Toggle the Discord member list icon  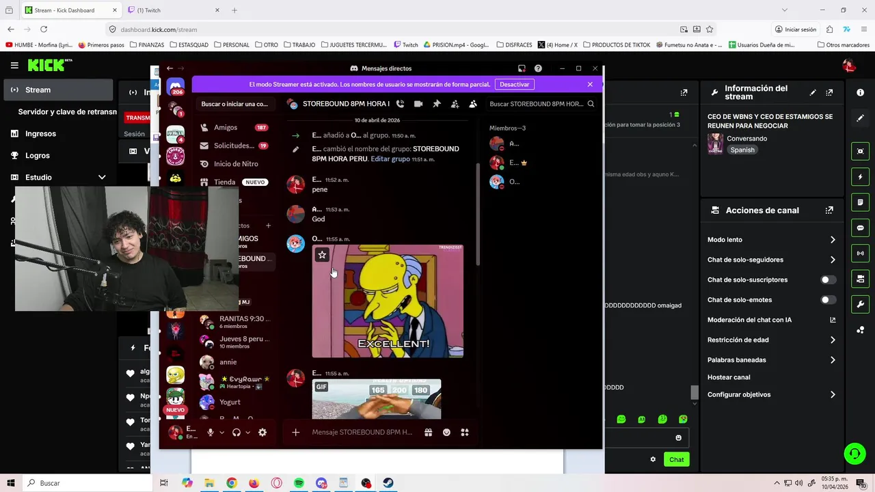(473, 104)
